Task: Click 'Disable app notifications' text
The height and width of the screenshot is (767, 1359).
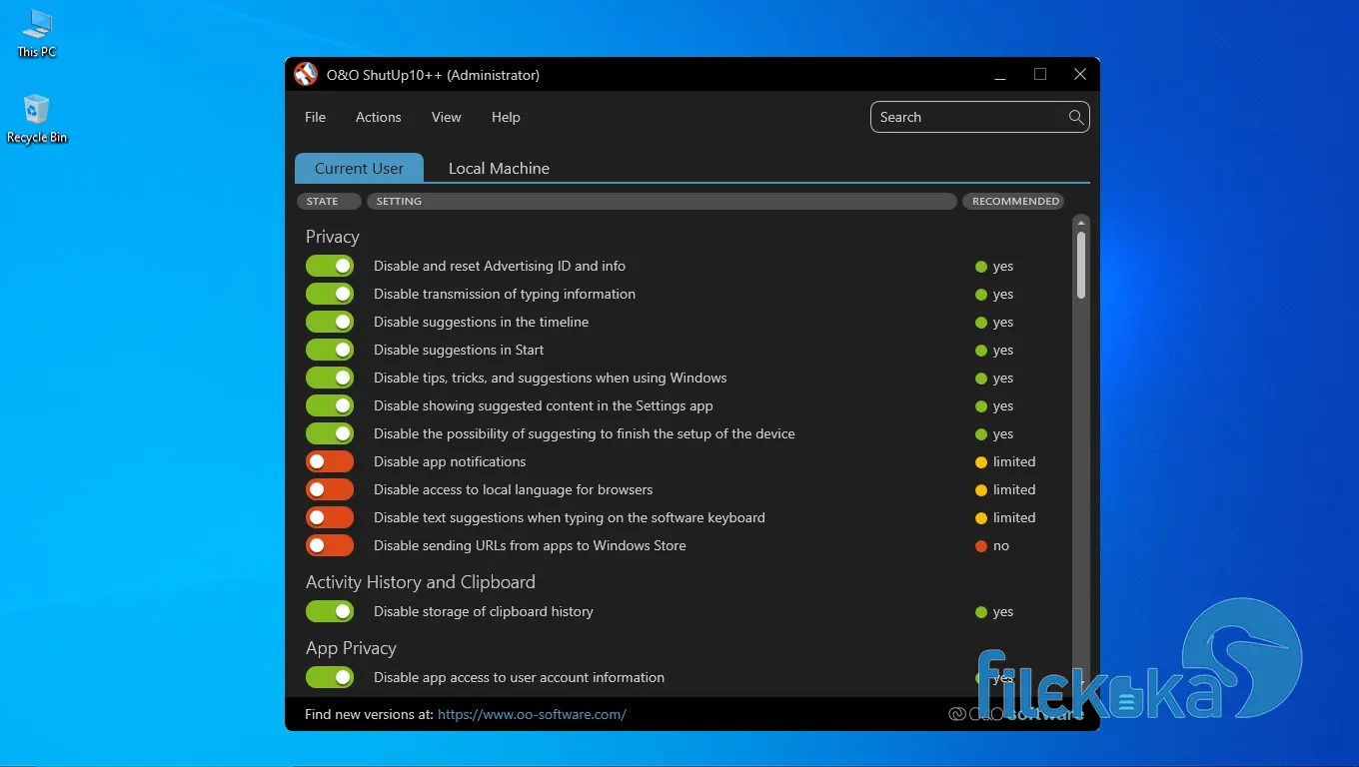Action: point(450,461)
